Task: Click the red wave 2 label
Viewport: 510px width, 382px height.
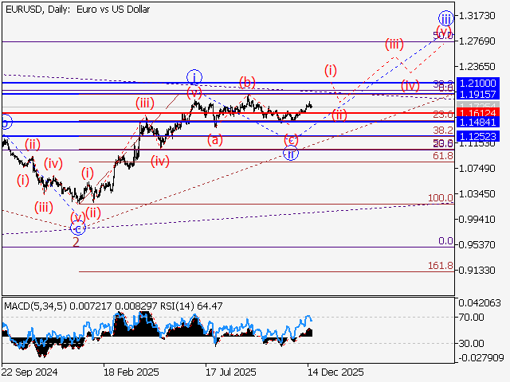Action: [x=76, y=242]
